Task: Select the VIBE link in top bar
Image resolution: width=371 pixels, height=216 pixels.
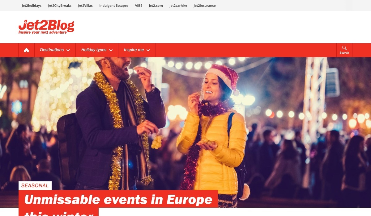Action: point(139,6)
